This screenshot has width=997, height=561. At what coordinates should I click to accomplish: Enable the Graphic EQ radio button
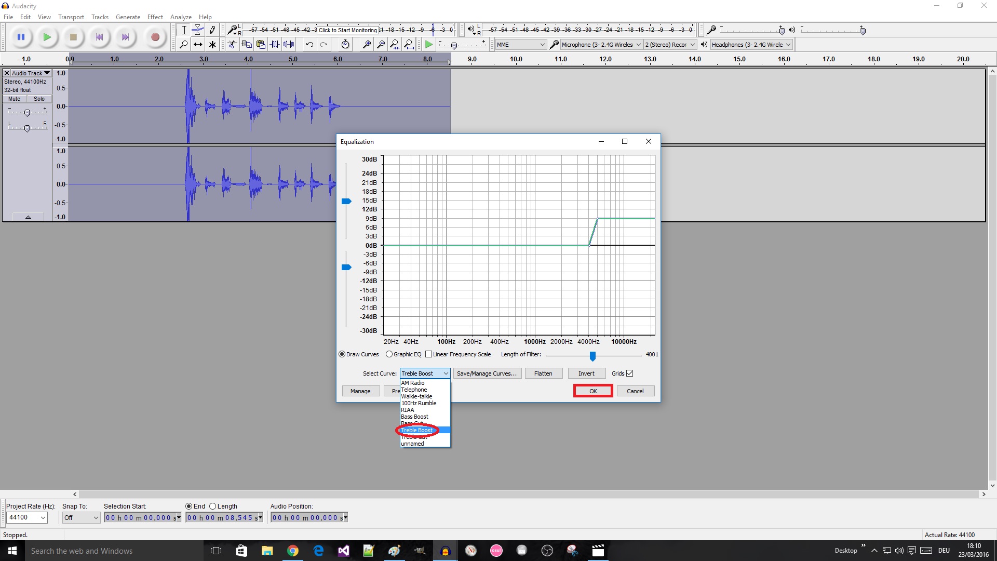[x=389, y=354]
